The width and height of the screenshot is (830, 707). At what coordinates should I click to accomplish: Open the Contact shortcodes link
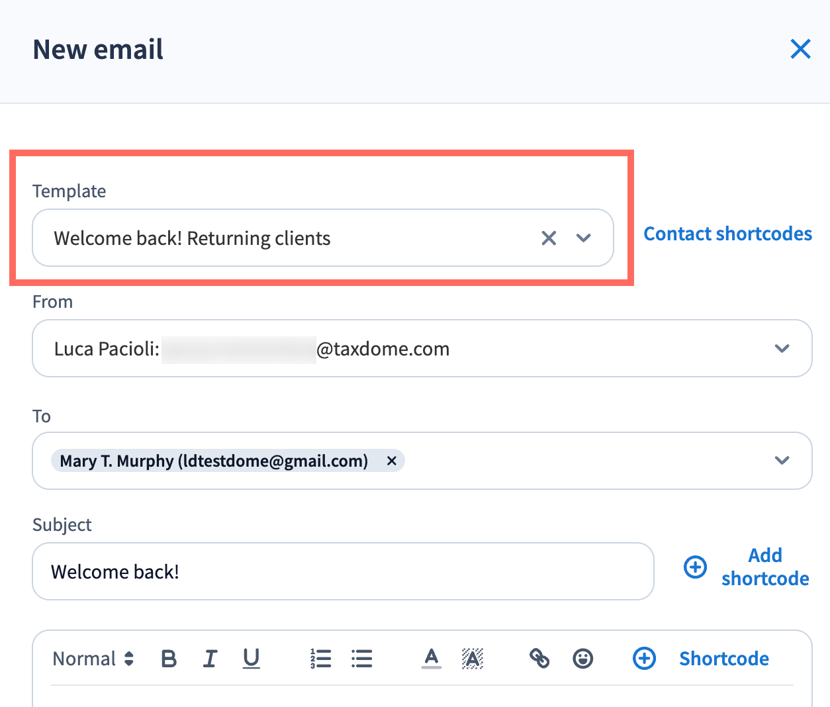pyautogui.click(x=727, y=234)
